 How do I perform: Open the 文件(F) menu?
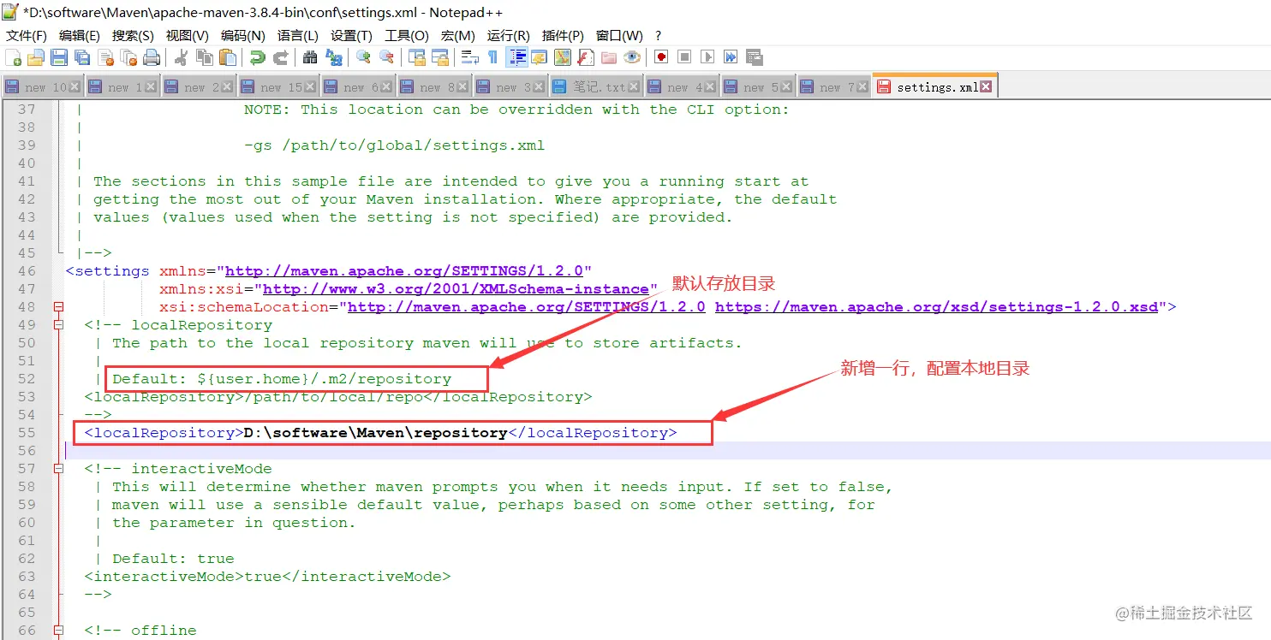click(27, 35)
